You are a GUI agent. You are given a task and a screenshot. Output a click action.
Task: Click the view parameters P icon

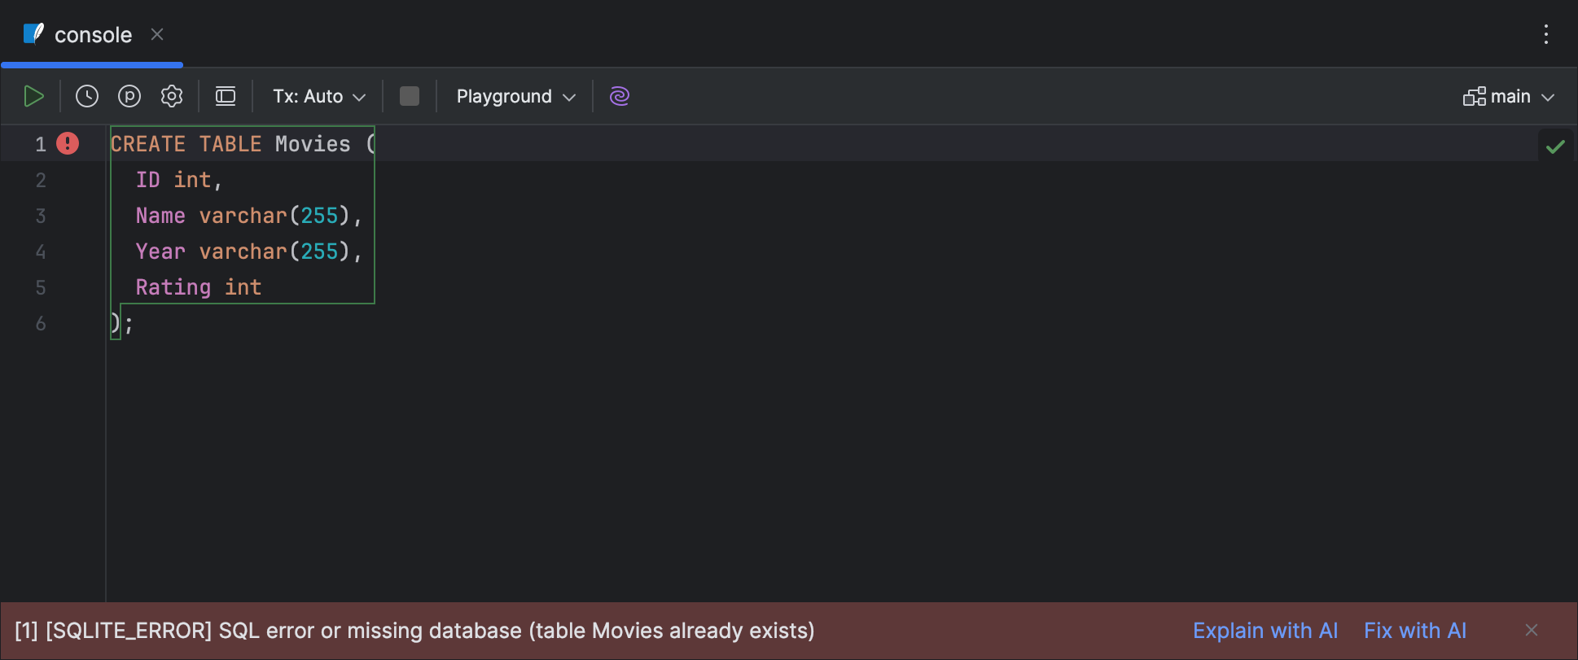(129, 97)
